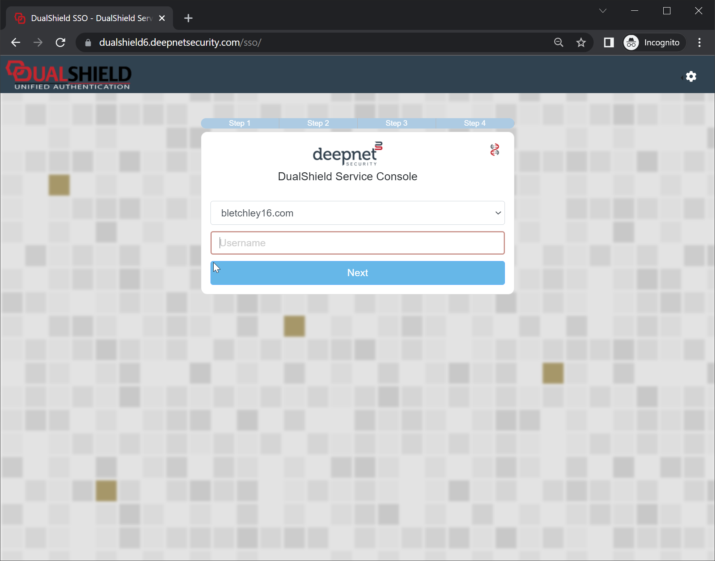715x561 pixels.
Task: Open the Chrome three-dot menu
Action: coord(699,43)
